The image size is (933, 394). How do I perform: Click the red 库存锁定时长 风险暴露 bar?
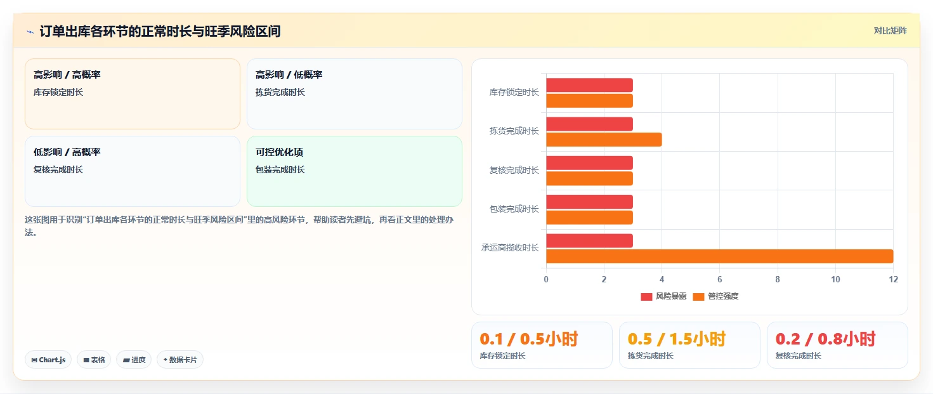(x=589, y=85)
